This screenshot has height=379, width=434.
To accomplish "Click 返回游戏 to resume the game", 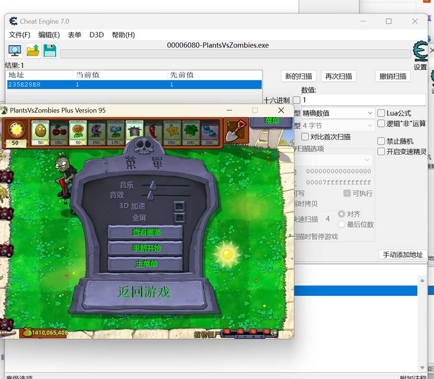I will [144, 292].
